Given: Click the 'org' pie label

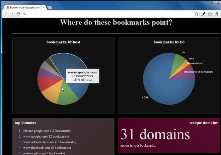Looking at the screenshot, I should [183, 52].
